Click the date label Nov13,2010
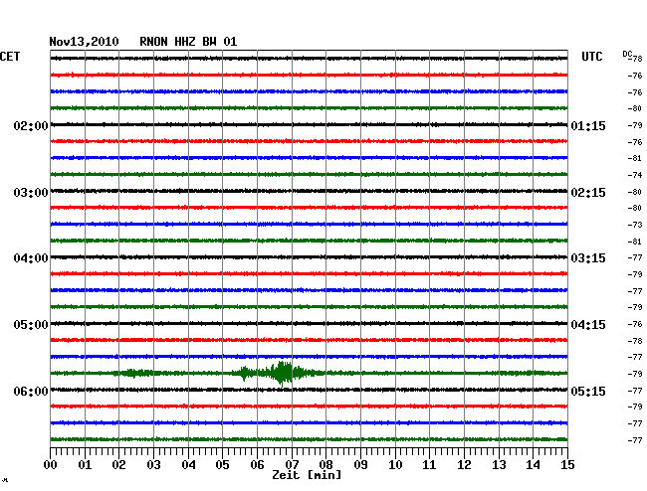 84,42
